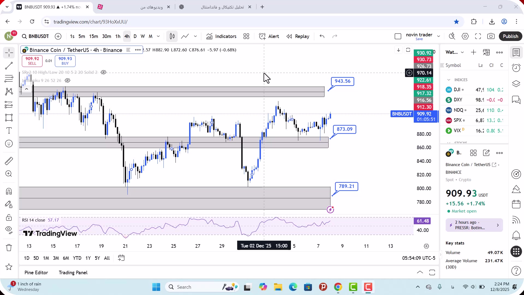Select the crosshair cursor tool

[9, 53]
